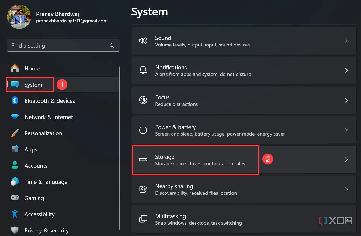
Task: Go to Home in the sidebar
Action: [x=32, y=68]
